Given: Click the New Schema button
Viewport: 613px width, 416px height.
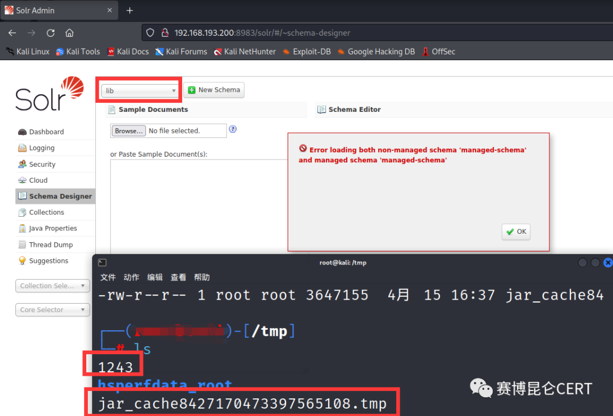Looking at the screenshot, I should coord(214,90).
